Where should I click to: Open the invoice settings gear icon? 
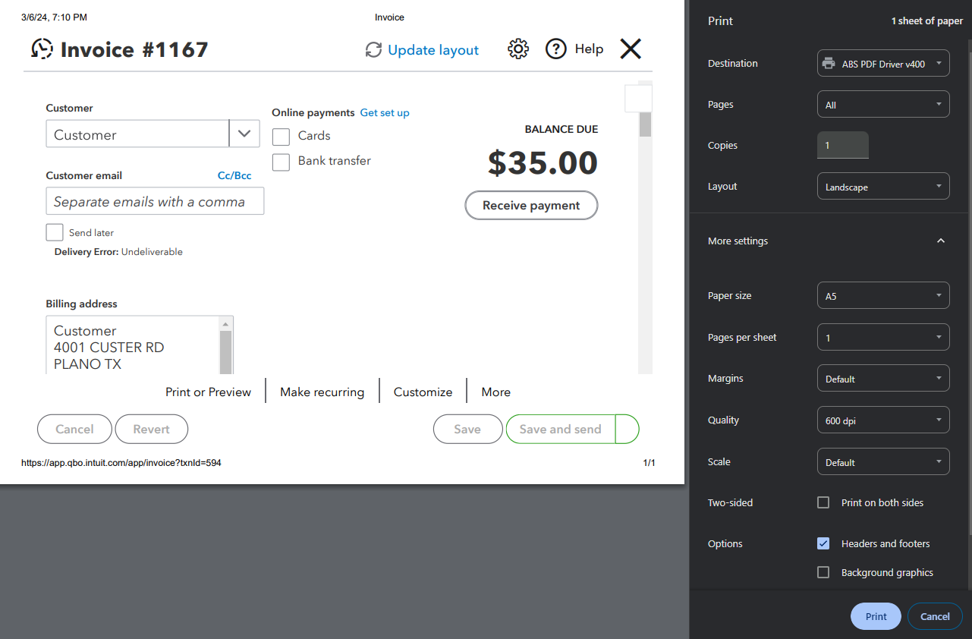tap(517, 49)
